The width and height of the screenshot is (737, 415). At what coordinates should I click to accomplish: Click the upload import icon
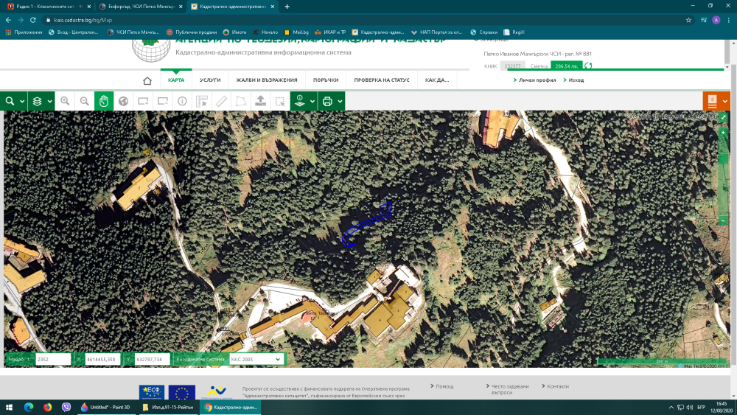[x=260, y=101]
